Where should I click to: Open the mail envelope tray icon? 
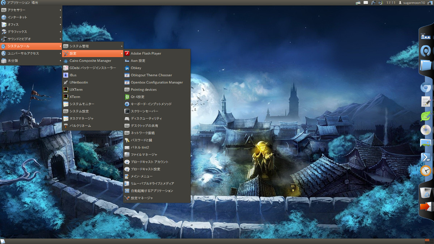coord(366,3)
